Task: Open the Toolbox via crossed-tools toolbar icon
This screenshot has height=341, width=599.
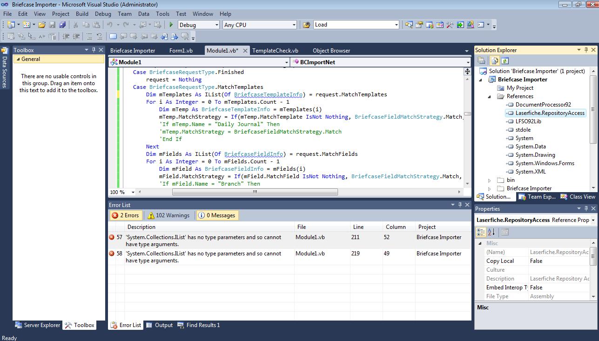Action: click(450, 25)
